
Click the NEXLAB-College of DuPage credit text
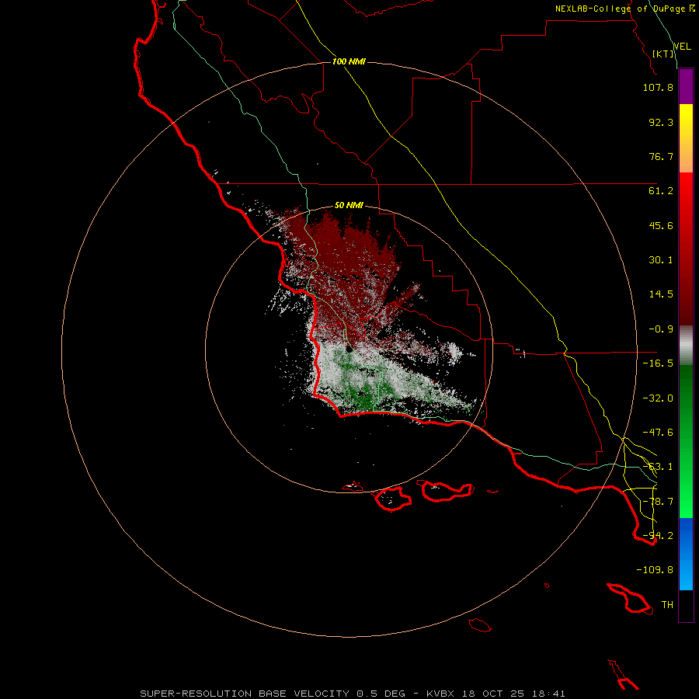(625, 9)
